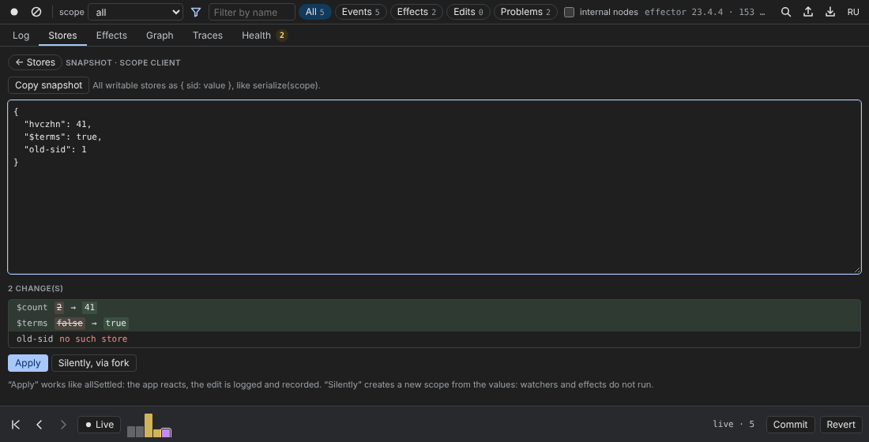This screenshot has width=869, height=442.
Task: Toggle the Live mode button
Action: 100,425
